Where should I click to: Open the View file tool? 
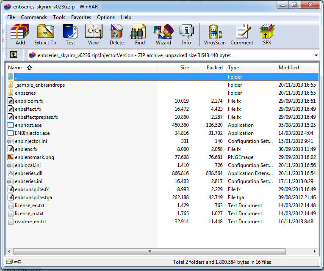[93, 34]
